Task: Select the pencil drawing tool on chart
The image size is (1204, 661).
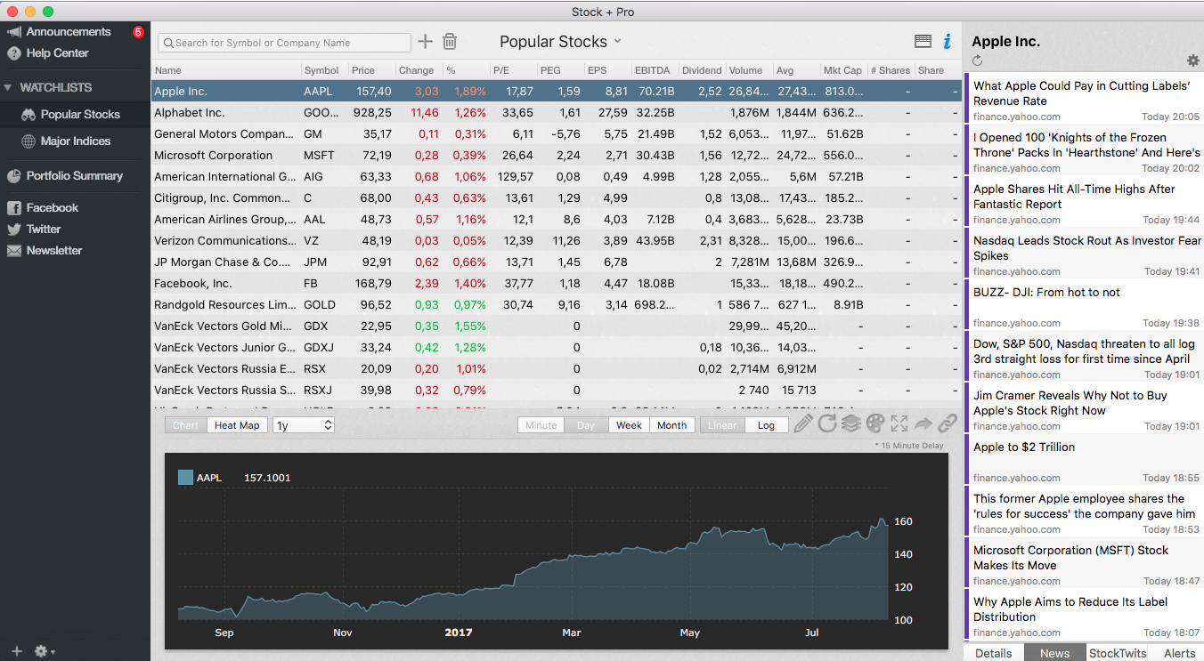Action: (x=802, y=423)
